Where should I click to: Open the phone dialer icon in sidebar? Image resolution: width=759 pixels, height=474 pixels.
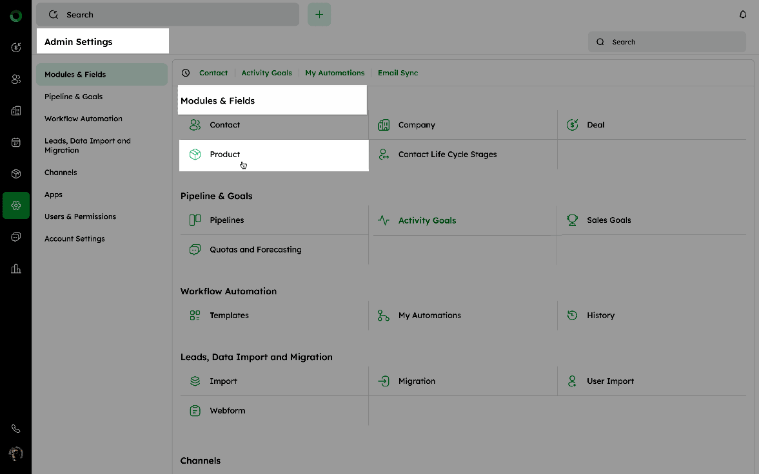click(16, 428)
